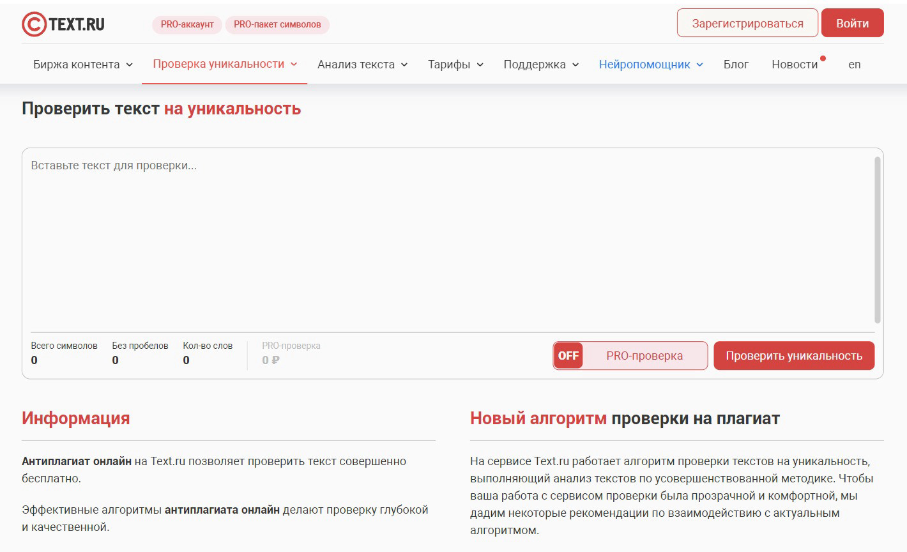Open the Тарифы menu
This screenshot has height=552, width=907.
(x=449, y=65)
